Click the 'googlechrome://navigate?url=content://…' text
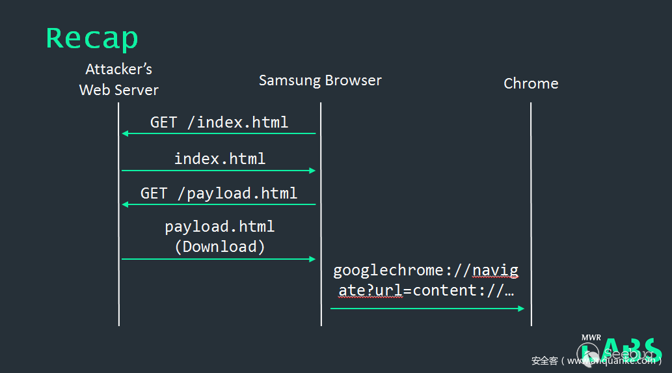This screenshot has height=373, width=672. pos(425,281)
